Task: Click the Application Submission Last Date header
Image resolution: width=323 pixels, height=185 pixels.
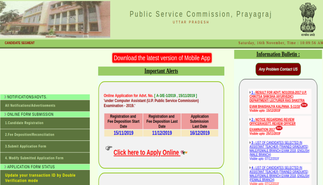Action: pos(200,121)
